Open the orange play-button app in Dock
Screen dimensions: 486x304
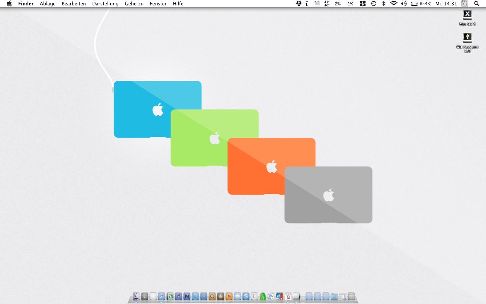click(229, 296)
